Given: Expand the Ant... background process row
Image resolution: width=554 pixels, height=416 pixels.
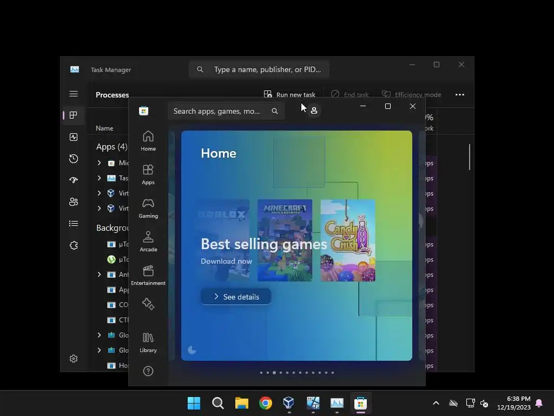Looking at the screenshot, I should [100, 275].
